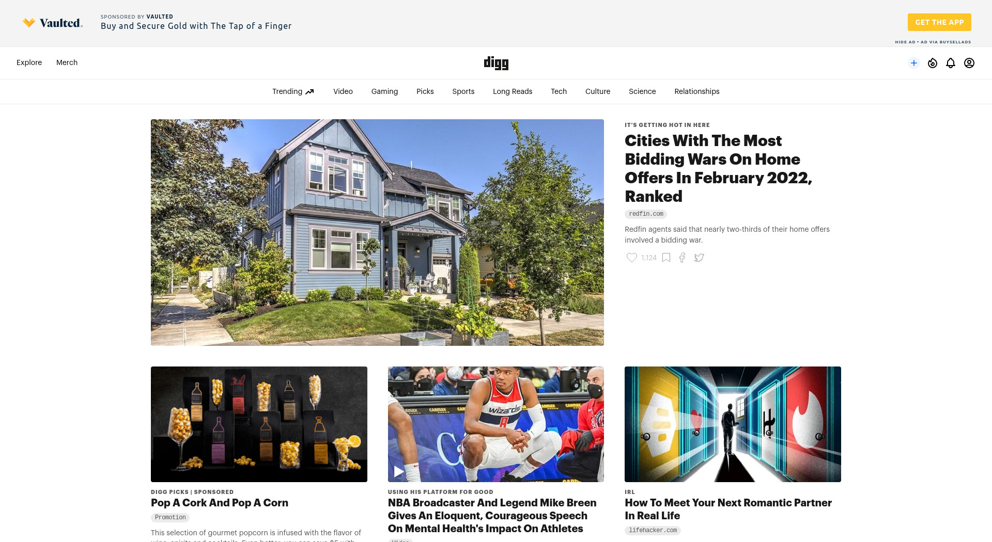Viewport: 992px width, 542px height.
Task: Select the Long Reads category
Action: [513, 91]
